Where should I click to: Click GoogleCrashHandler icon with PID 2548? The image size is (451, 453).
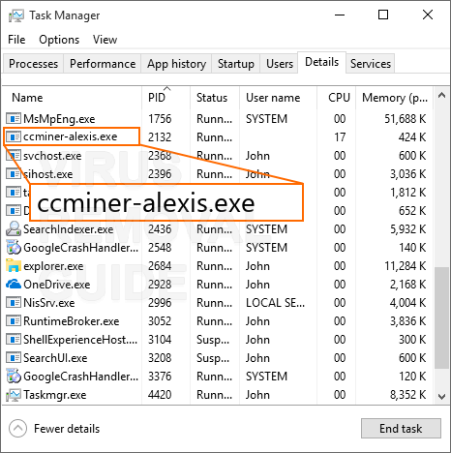coord(14,248)
